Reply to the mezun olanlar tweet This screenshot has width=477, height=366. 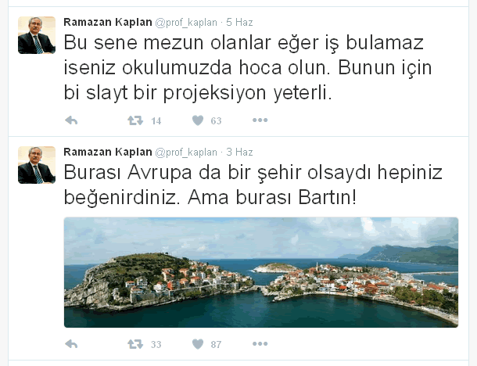coord(71,120)
